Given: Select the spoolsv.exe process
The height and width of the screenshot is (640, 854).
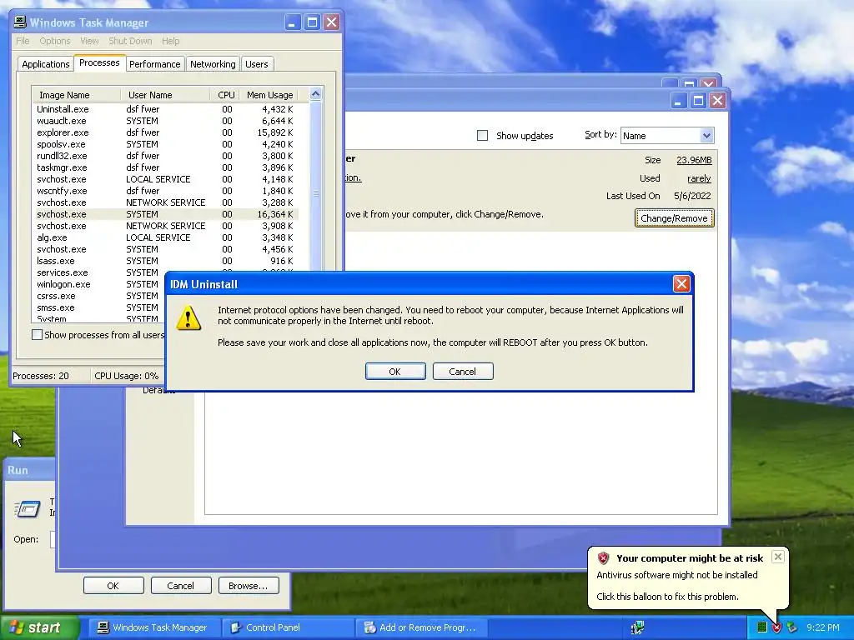Looking at the screenshot, I should [x=166, y=144].
